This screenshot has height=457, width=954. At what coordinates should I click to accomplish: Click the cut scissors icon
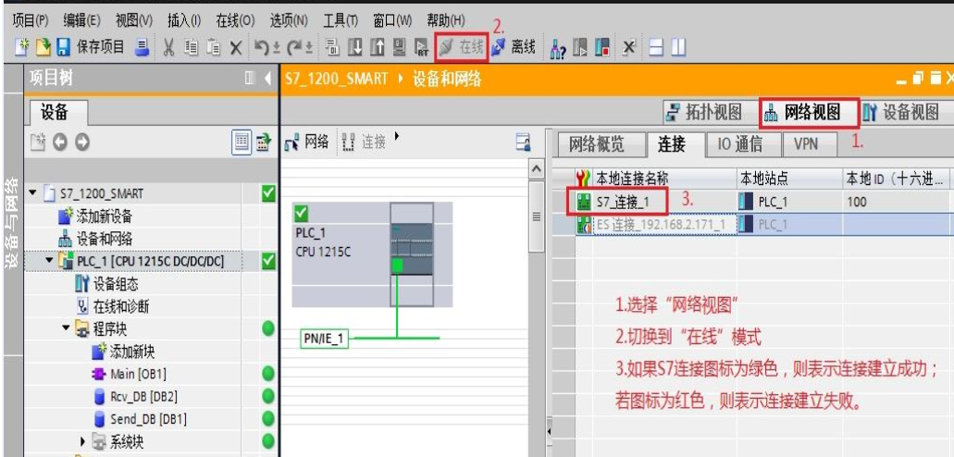coord(168,47)
